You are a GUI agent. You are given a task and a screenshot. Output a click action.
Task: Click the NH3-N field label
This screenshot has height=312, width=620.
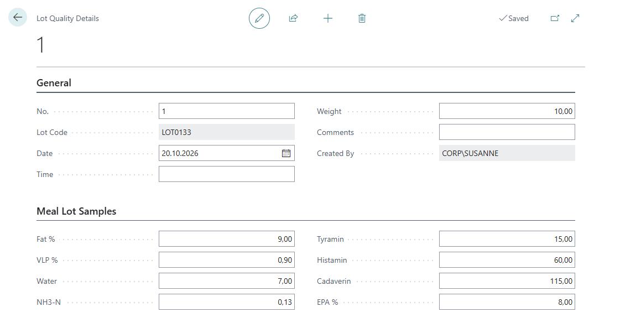click(x=49, y=302)
